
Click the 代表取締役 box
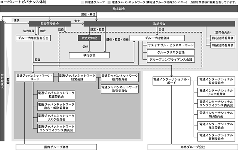(89, 38)
